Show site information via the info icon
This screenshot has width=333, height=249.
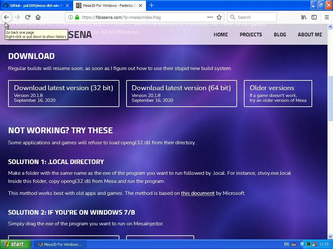click(71, 17)
